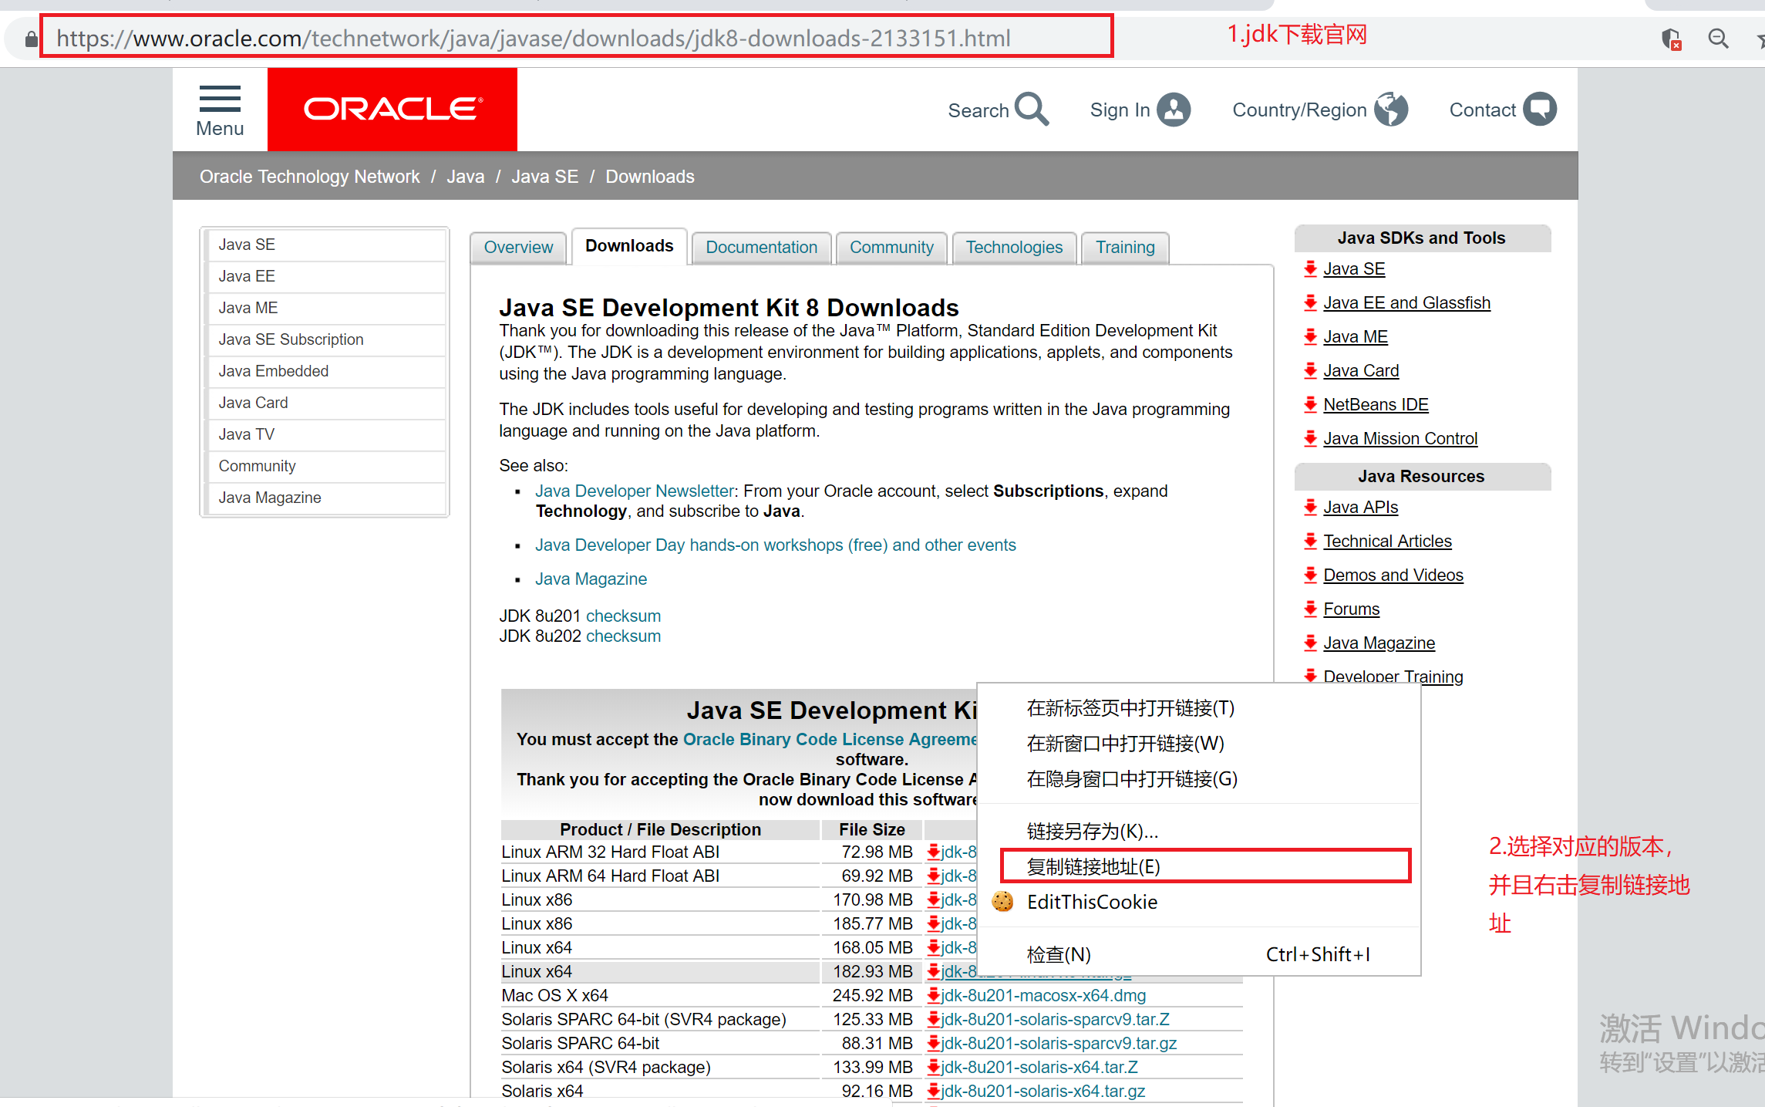The height and width of the screenshot is (1107, 1765).
Task: Select 检查(N) context menu entry
Action: 1059,954
